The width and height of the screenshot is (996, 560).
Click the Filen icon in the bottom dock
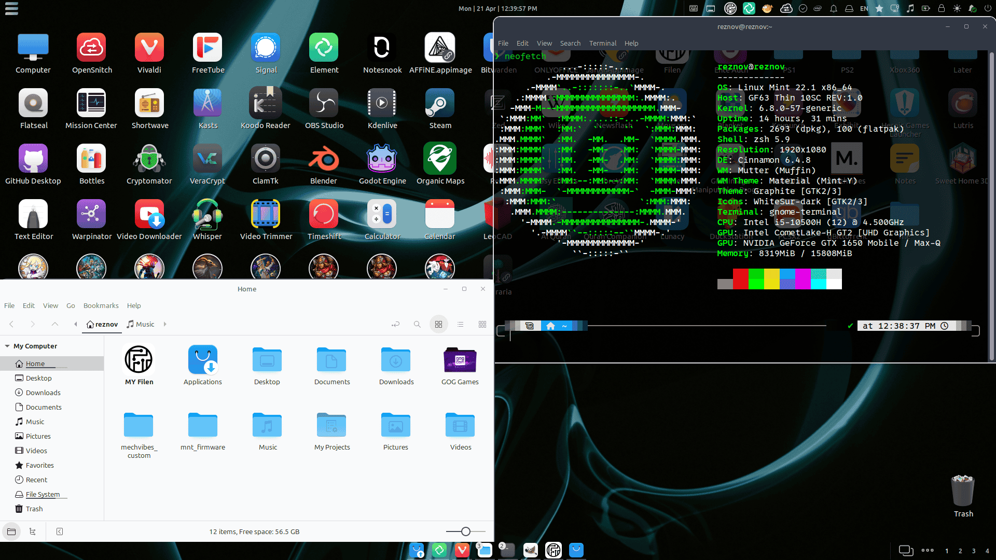coord(554,550)
